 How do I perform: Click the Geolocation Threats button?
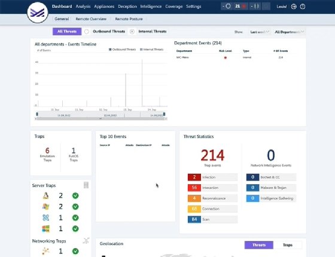click(258, 245)
